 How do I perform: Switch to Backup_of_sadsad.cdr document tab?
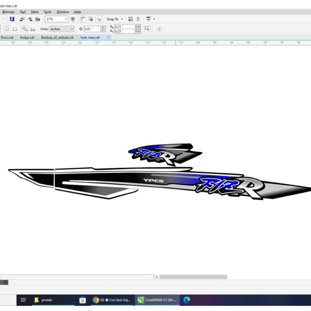coord(58,37)
